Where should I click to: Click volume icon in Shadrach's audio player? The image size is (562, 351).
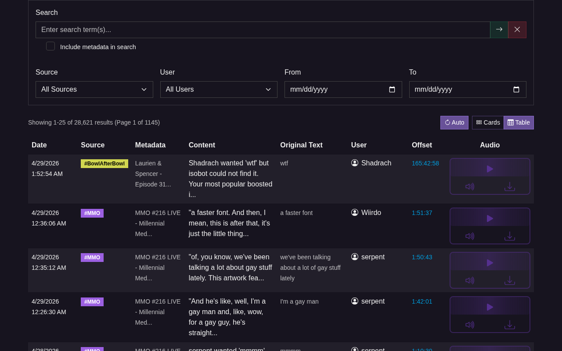click(x=470, y=186)
